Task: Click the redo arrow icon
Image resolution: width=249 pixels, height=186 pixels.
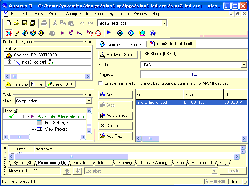Action: click(90, 23)
